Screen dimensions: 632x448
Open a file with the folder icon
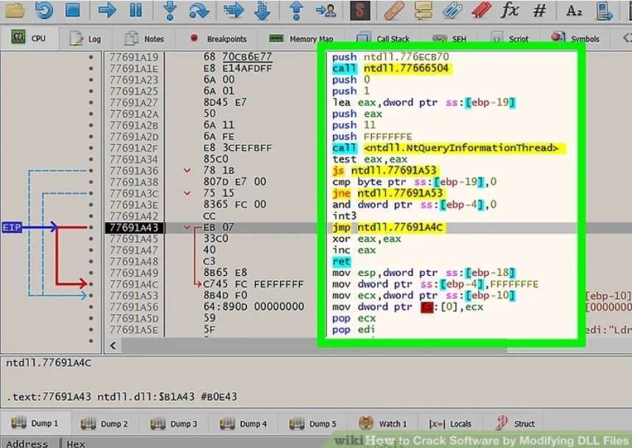(15, 10)
